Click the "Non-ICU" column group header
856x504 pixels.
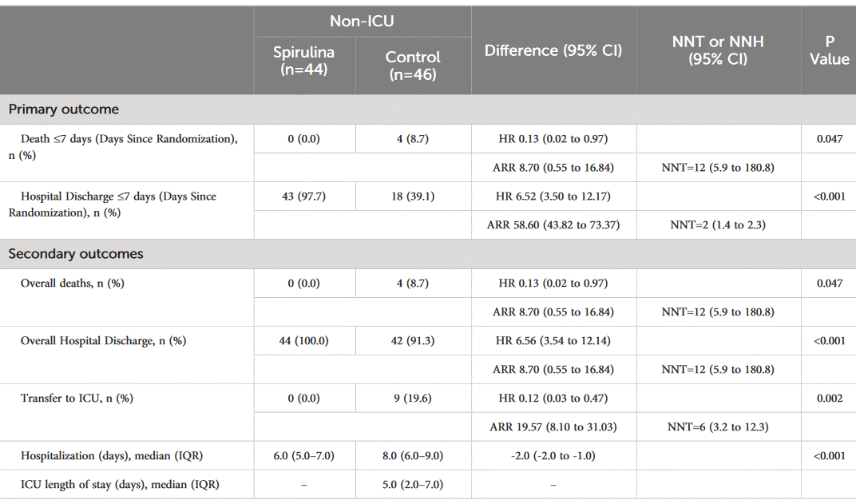pyautogui.click(x=362, y=22)
